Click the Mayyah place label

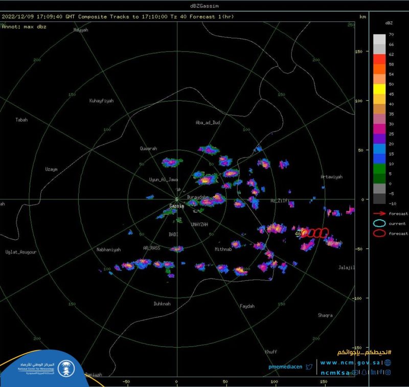[81, 30]
